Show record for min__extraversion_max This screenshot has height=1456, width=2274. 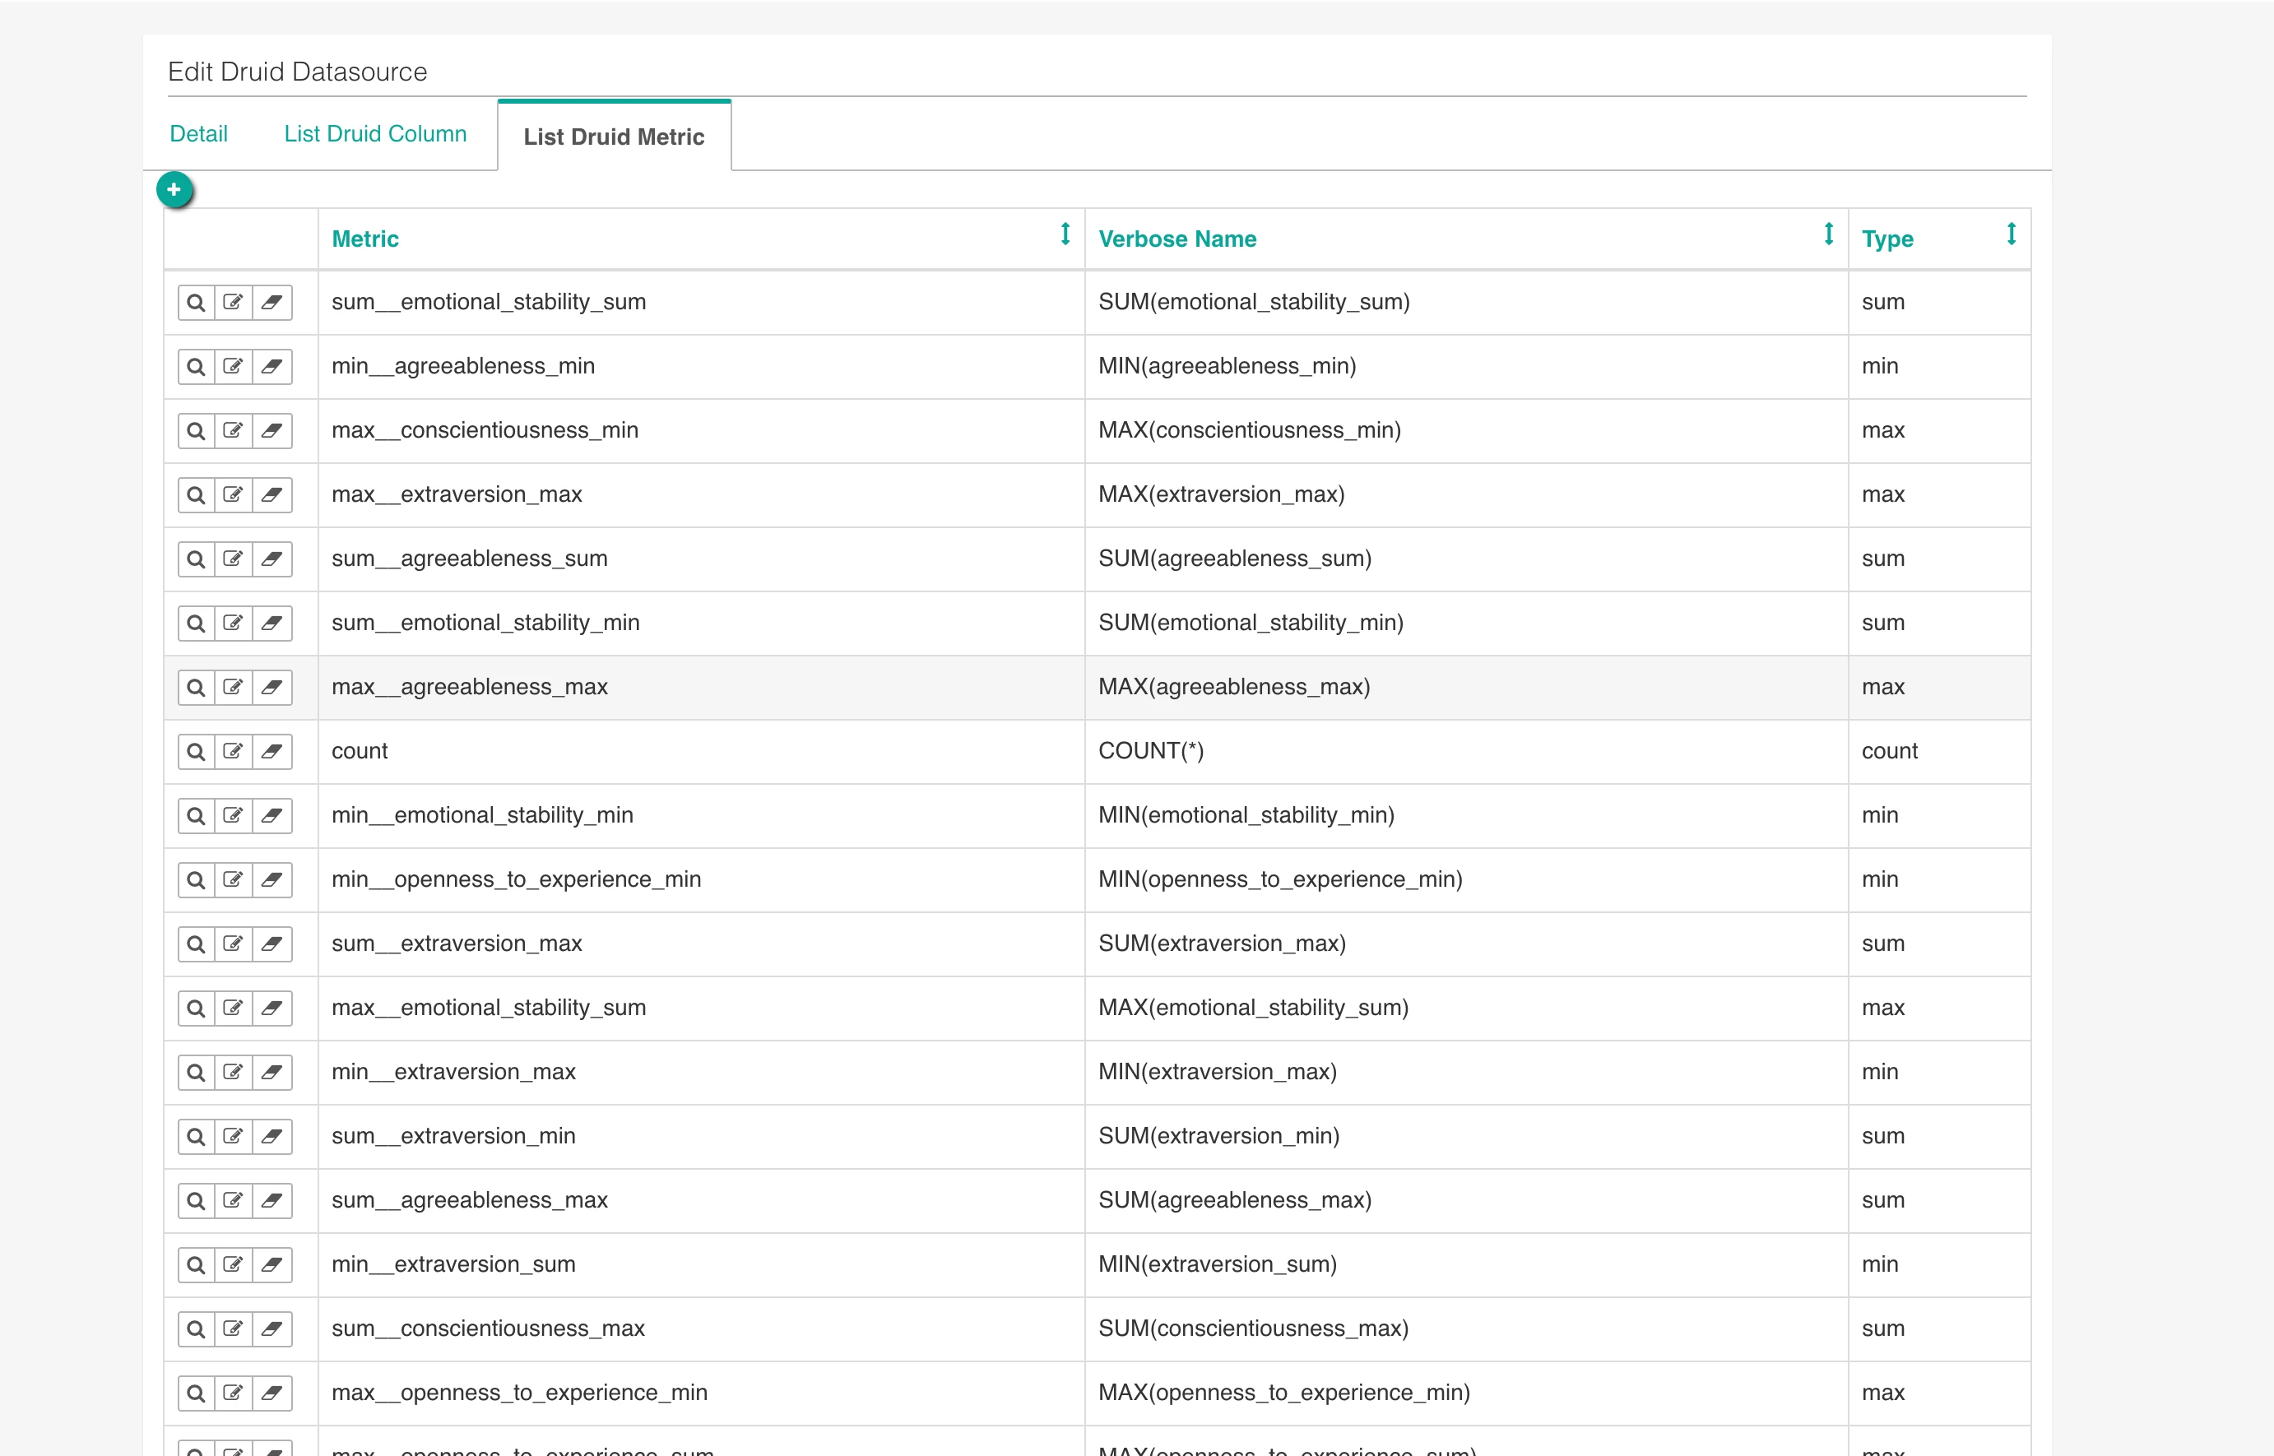(x=196, y=1073)
